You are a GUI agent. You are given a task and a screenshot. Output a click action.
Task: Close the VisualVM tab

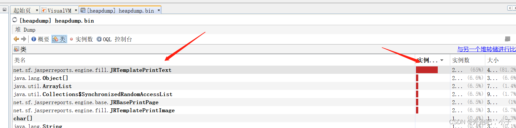click(x=76, y=10)
